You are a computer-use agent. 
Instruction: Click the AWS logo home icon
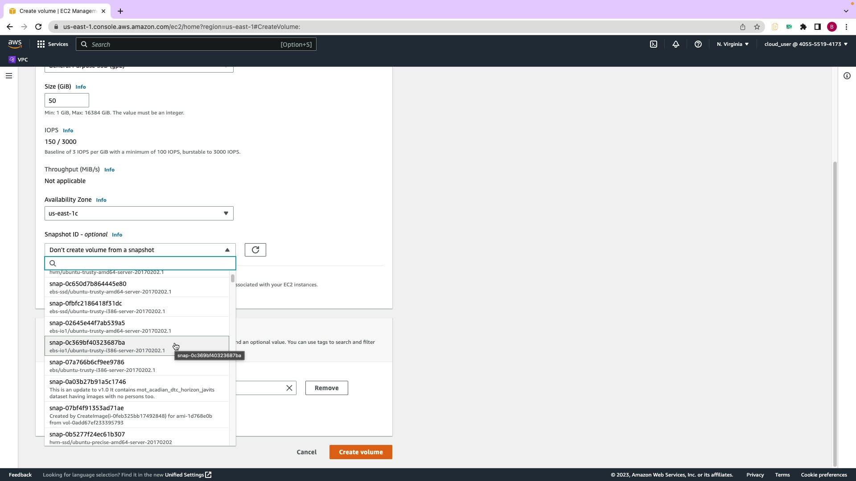(x=15, y=44)
